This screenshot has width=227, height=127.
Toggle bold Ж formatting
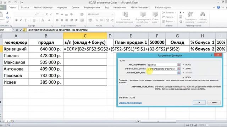click(x=16, y=20)
